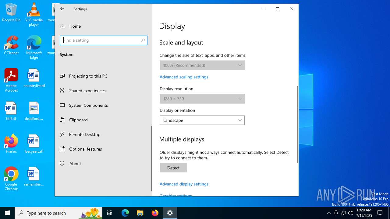This screenshot has height=219, width=390.
Task: Select lossyears.rtf file on desktop
Action: [x=34, y=144]
